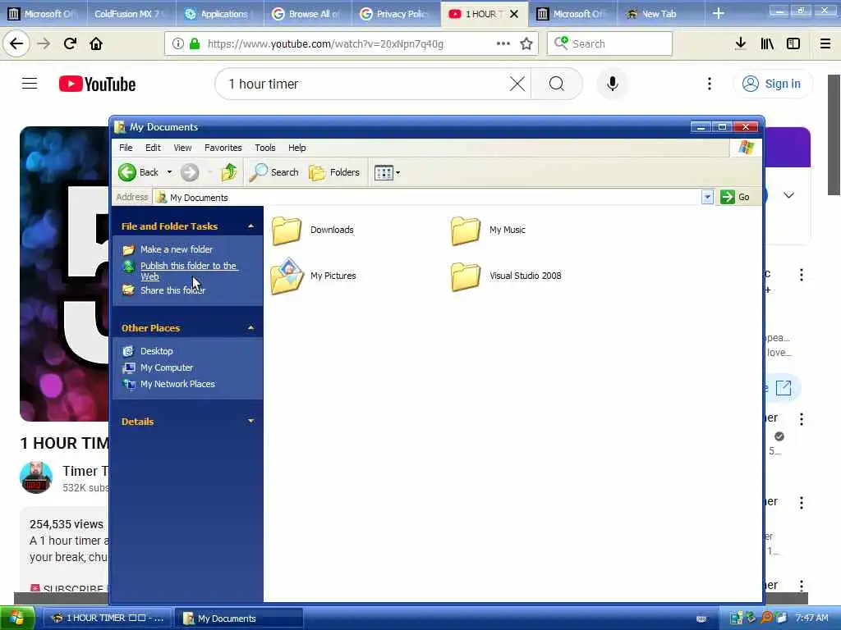The image size is (841, 630).
Task: Switch to ColdFusion MX 7 tab
Action: point(131,14)
